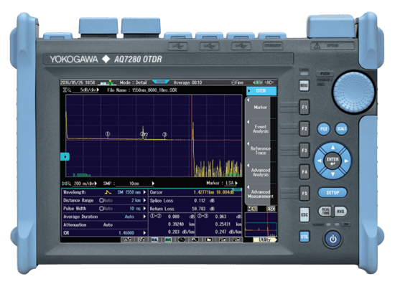Start an AVG averaged measurement
The height and width of the screenshot is (284, 395).
pos(340,212)
